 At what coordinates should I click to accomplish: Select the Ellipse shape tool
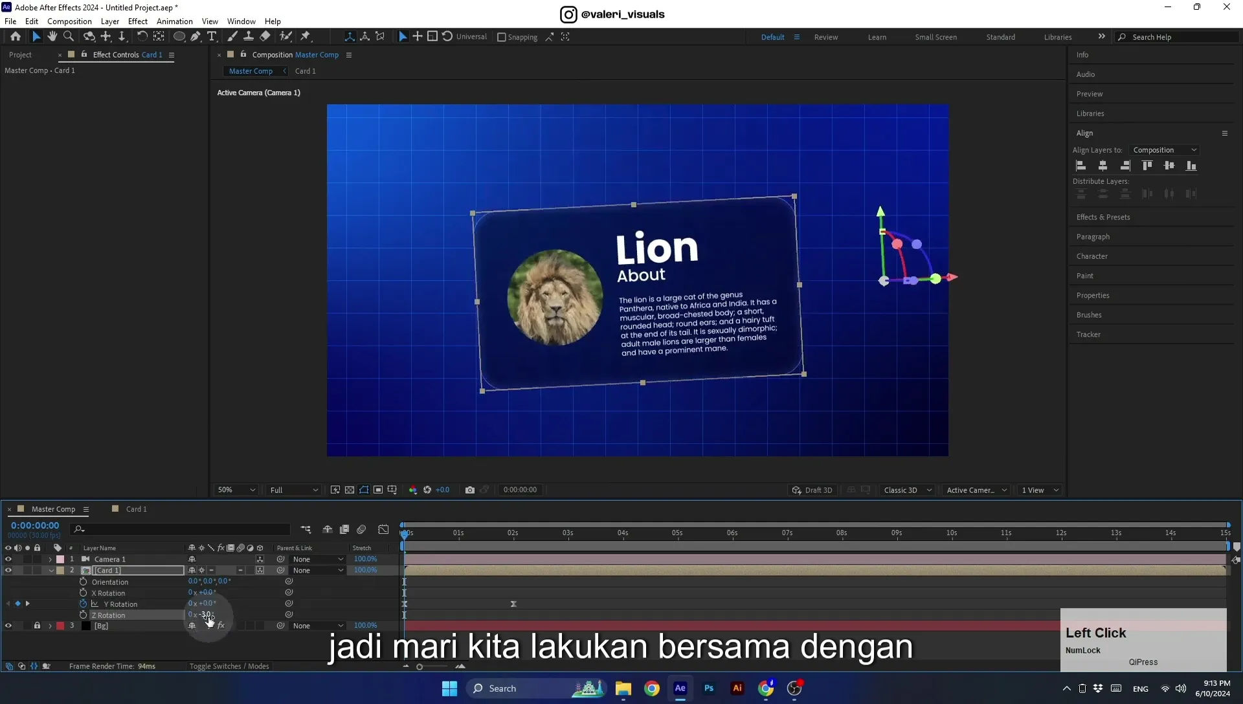(x=179, y=37)
